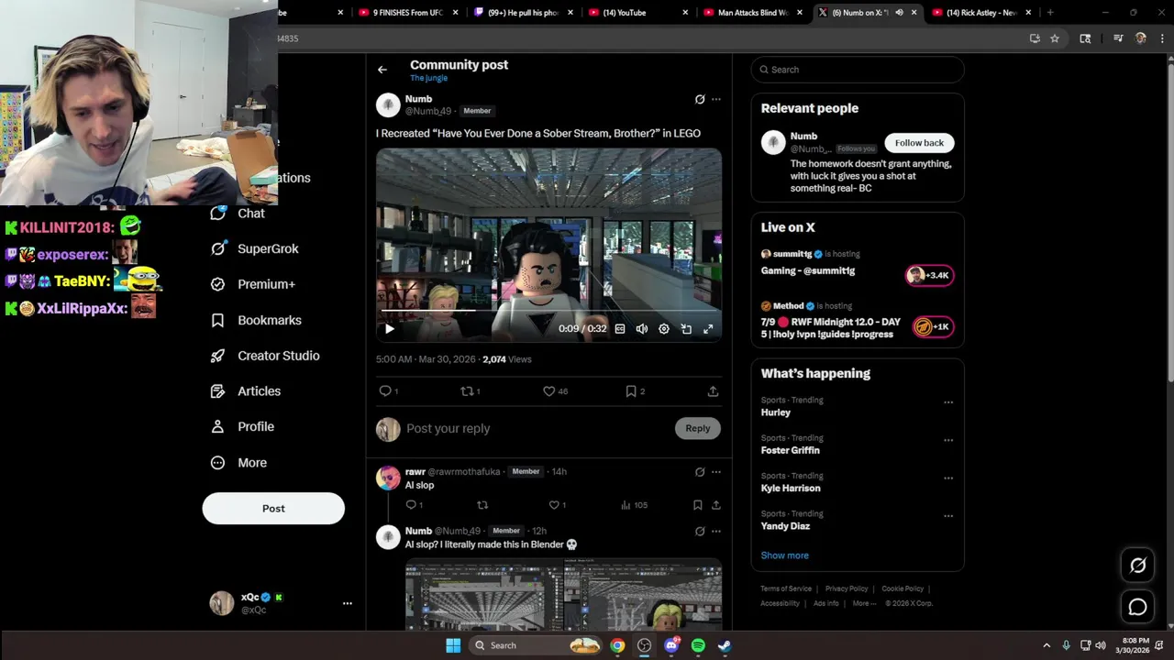The width and height of the screenshot is (1174, 660).
Task: Open The Jungle community link
Action: [428, 79]
